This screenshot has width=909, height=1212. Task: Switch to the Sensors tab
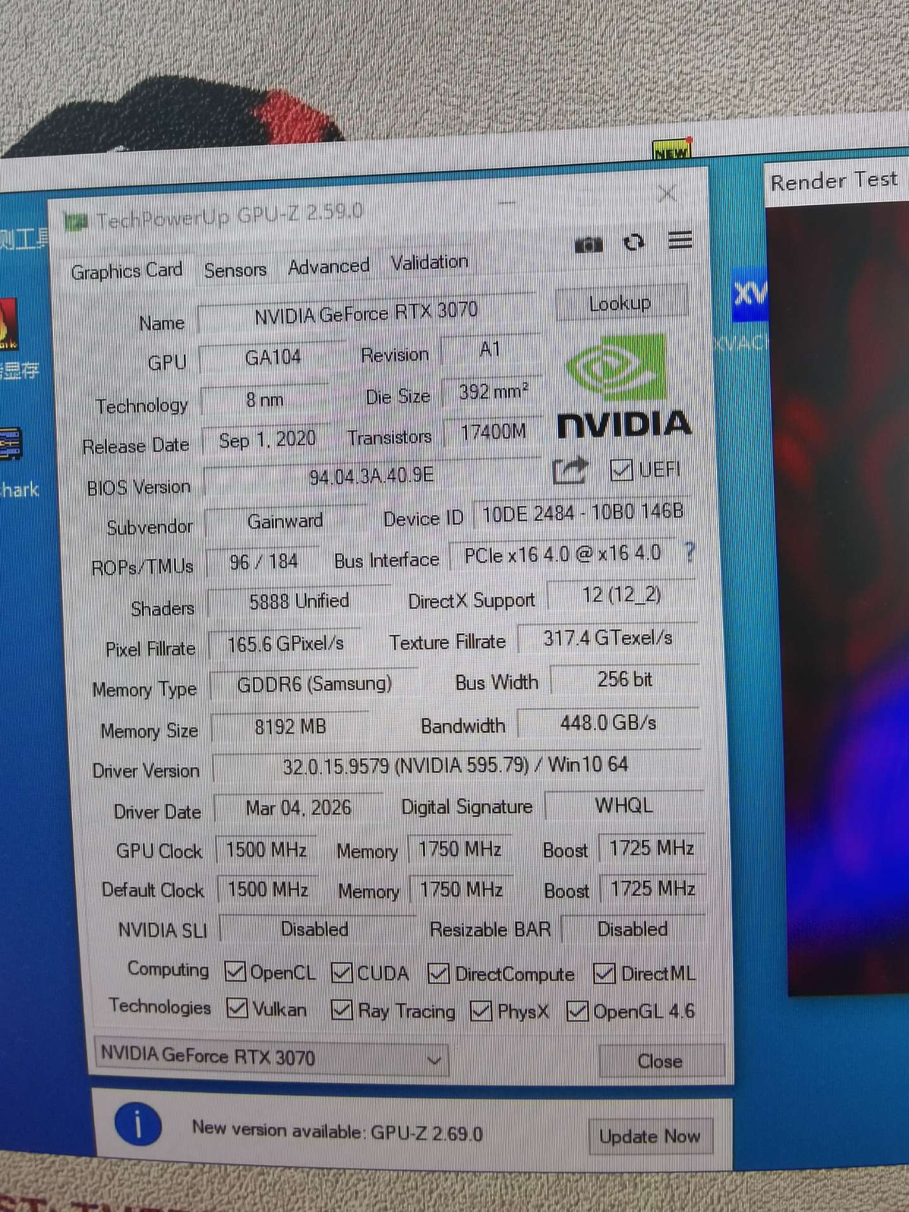[235, 270]
